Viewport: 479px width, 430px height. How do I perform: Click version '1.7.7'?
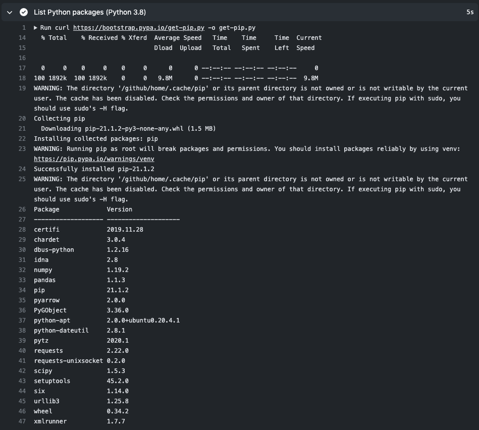116,421
